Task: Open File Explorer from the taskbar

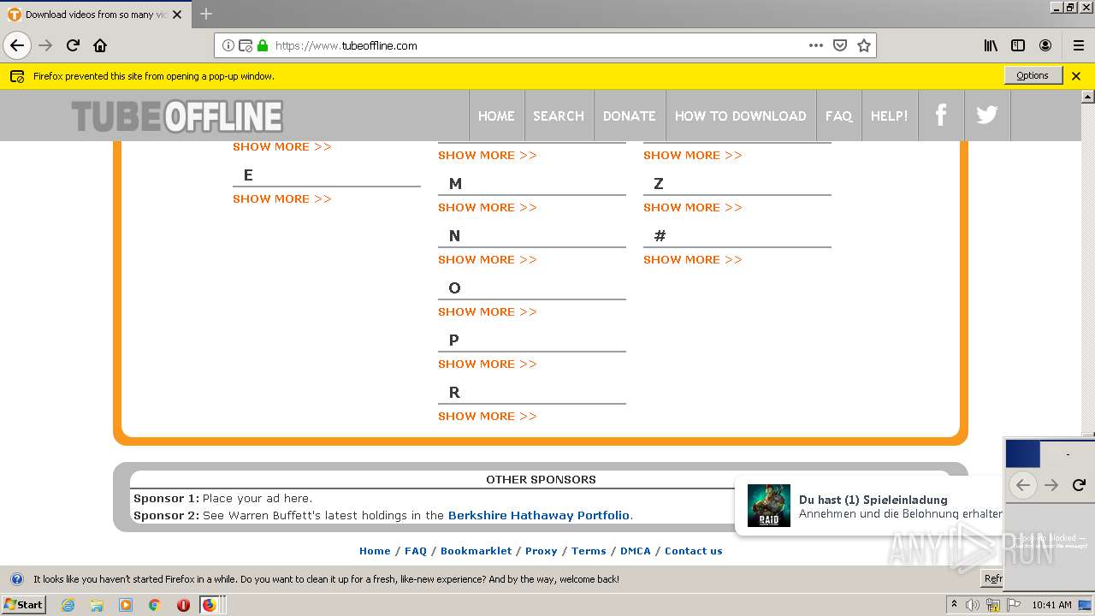Action: pyautogui.click(x=97, y=605)
